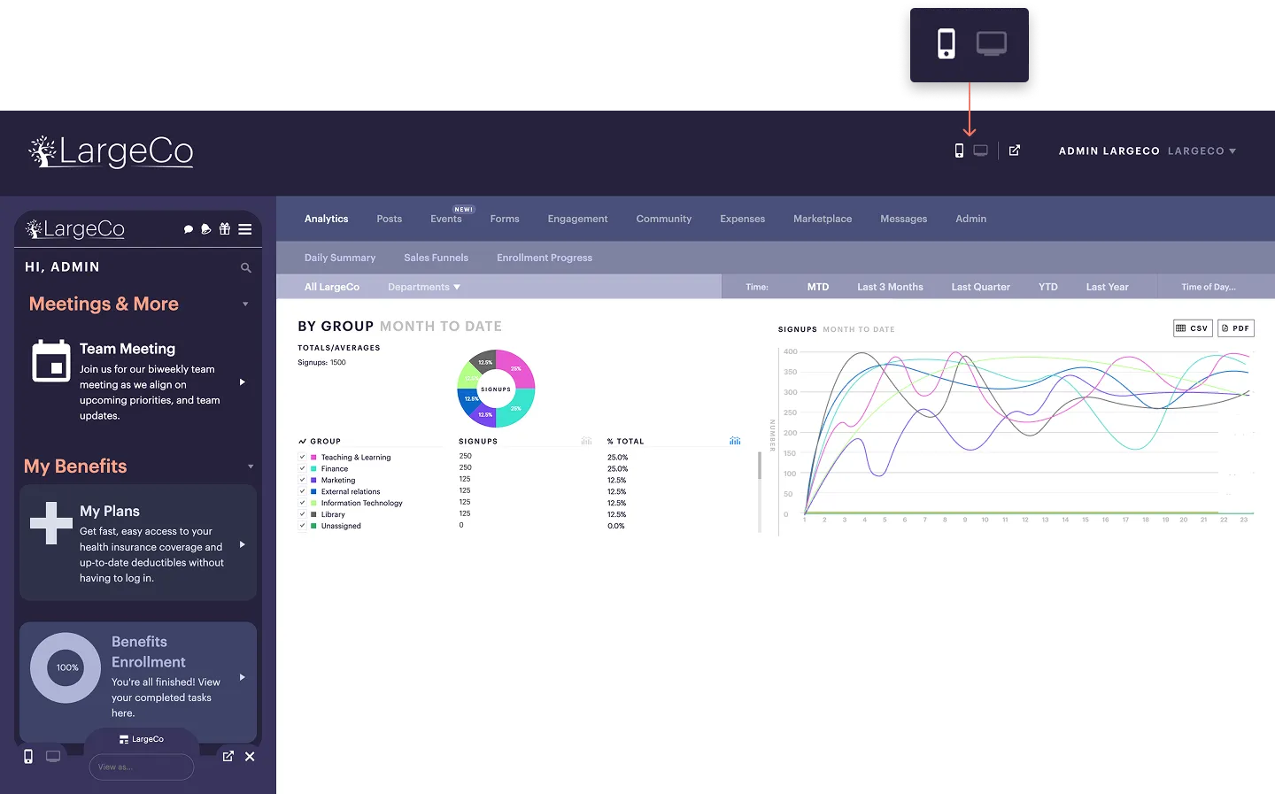Open the Time of Day... option
The height and width of the screenshot is (794, 1275).
(1209, 287)
